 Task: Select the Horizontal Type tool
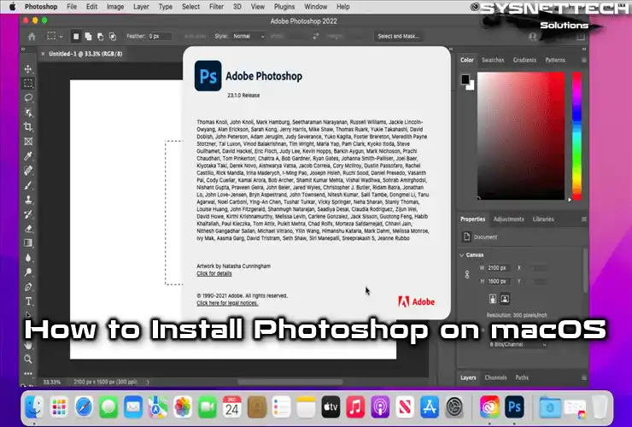(x=28, y=301)
